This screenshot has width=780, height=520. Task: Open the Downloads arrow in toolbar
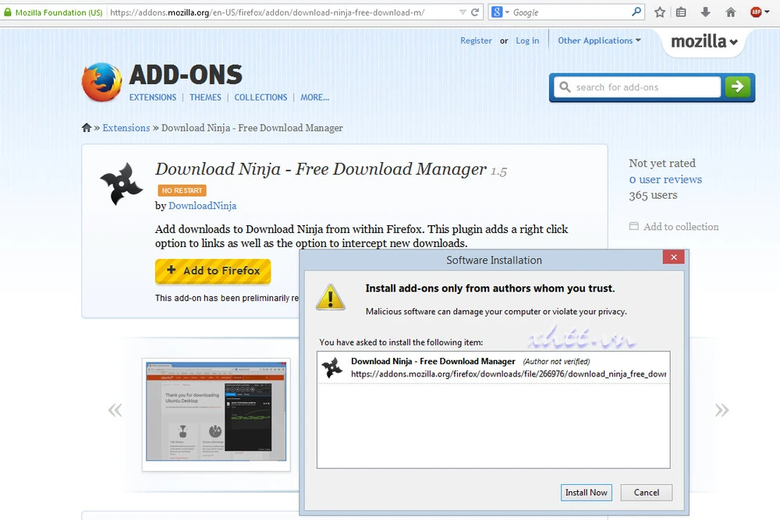coord(705,12)
